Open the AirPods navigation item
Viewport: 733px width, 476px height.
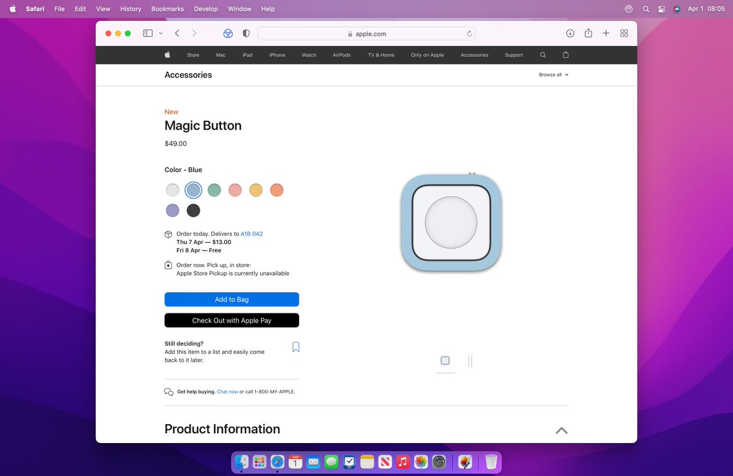coord(341,55)
